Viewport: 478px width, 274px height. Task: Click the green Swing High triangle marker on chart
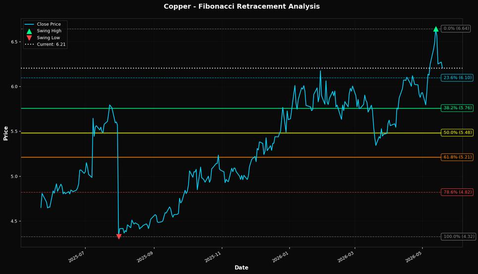[x=436, y=29]
